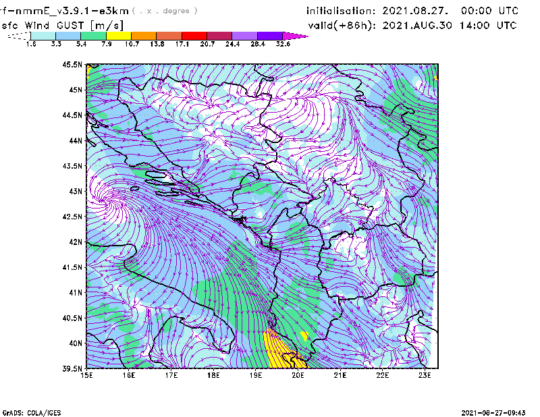Click the 17E longitude label
Screen dimensions: 540x417
click(171, 375)
